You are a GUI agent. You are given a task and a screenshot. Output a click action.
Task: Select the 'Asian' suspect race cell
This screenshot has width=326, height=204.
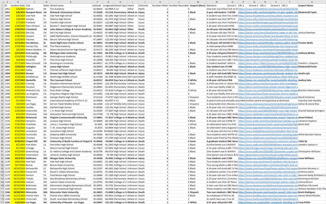[x=198, y=141]
